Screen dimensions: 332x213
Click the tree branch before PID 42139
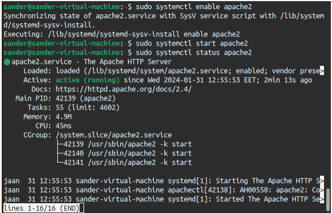(x=60, y=144)
